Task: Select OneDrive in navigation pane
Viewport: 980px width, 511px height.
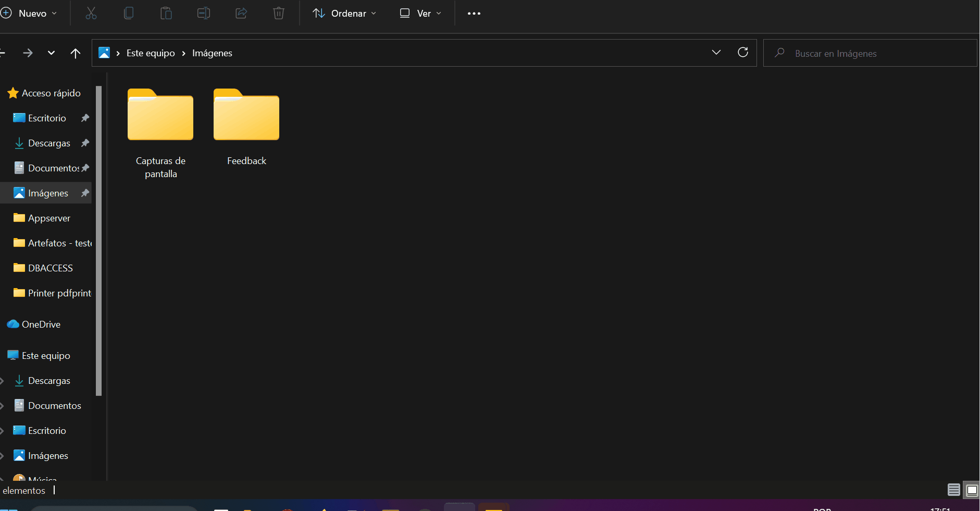Action: 34,325
